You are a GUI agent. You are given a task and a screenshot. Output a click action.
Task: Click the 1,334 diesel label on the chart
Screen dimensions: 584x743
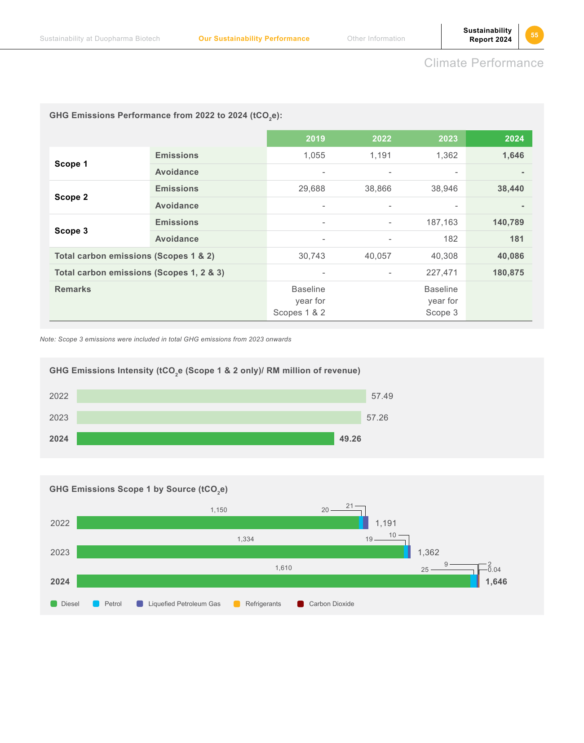(246, 539)
